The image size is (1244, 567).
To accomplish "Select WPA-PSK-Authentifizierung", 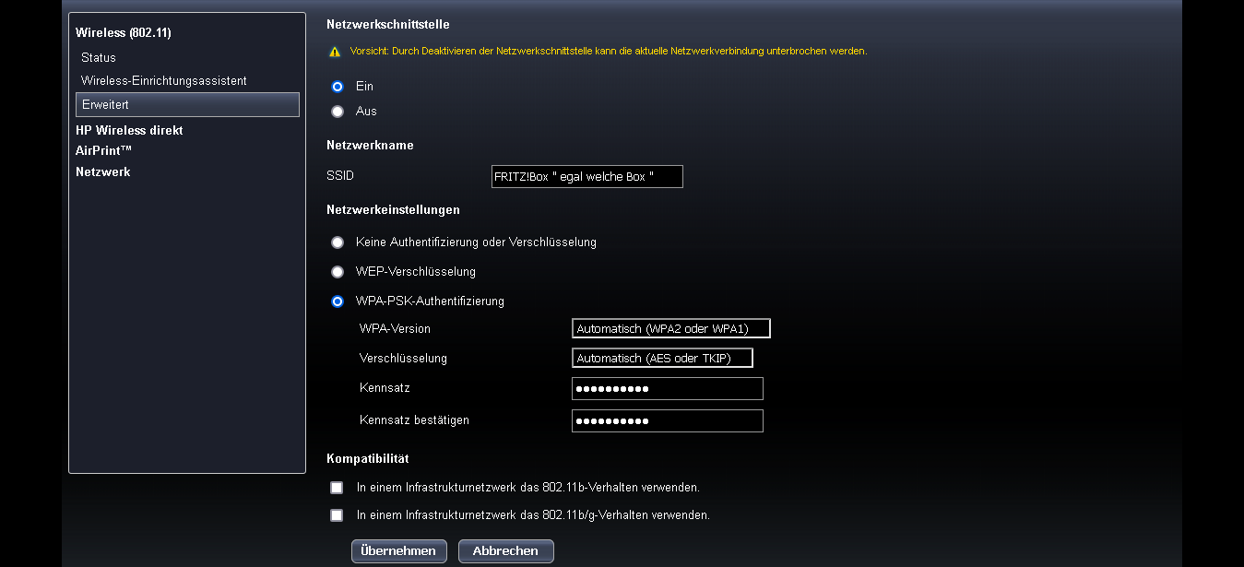I will [x=338, y=301].
